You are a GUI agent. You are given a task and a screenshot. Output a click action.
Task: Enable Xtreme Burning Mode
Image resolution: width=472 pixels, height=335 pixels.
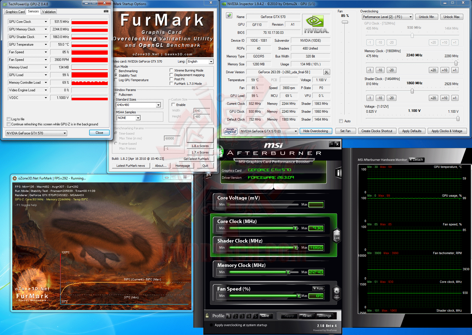(171, 70)
